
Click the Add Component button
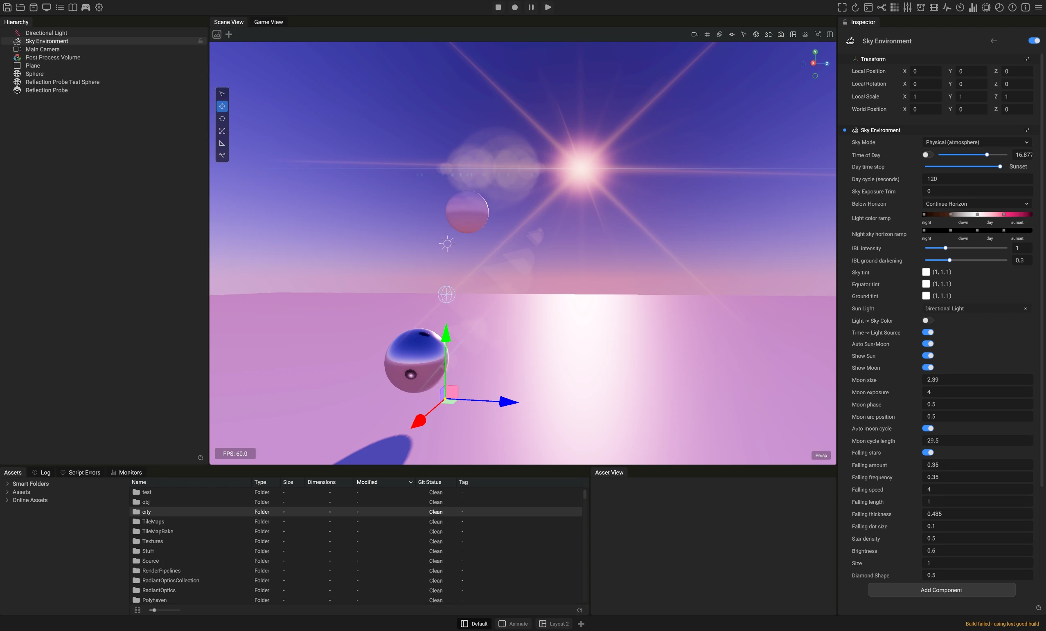pyautogui.click(x=941, y=590)
